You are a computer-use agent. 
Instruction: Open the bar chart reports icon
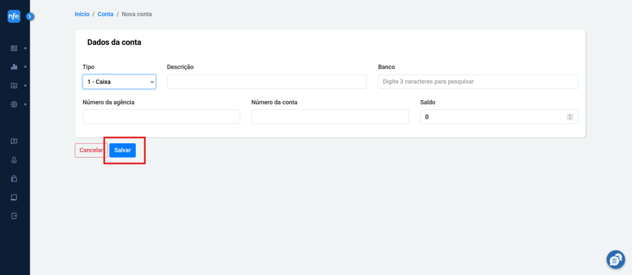(14, 67)
